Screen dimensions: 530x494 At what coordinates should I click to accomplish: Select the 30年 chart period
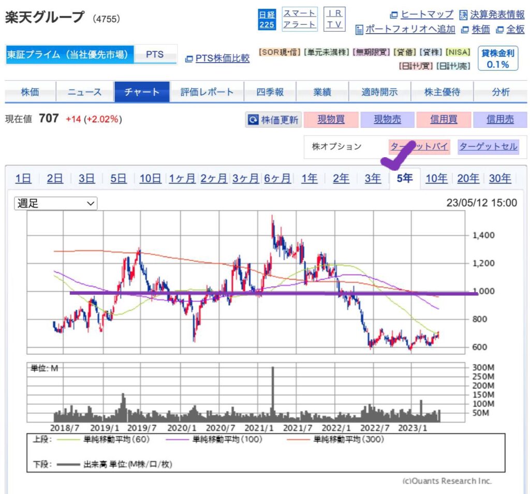click(500, 178)
